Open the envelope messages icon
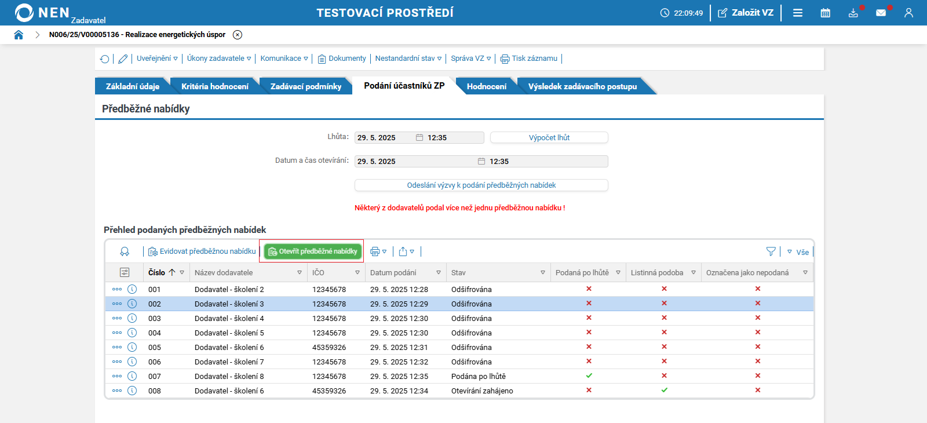The image size is (927, 423). (881, 13)
